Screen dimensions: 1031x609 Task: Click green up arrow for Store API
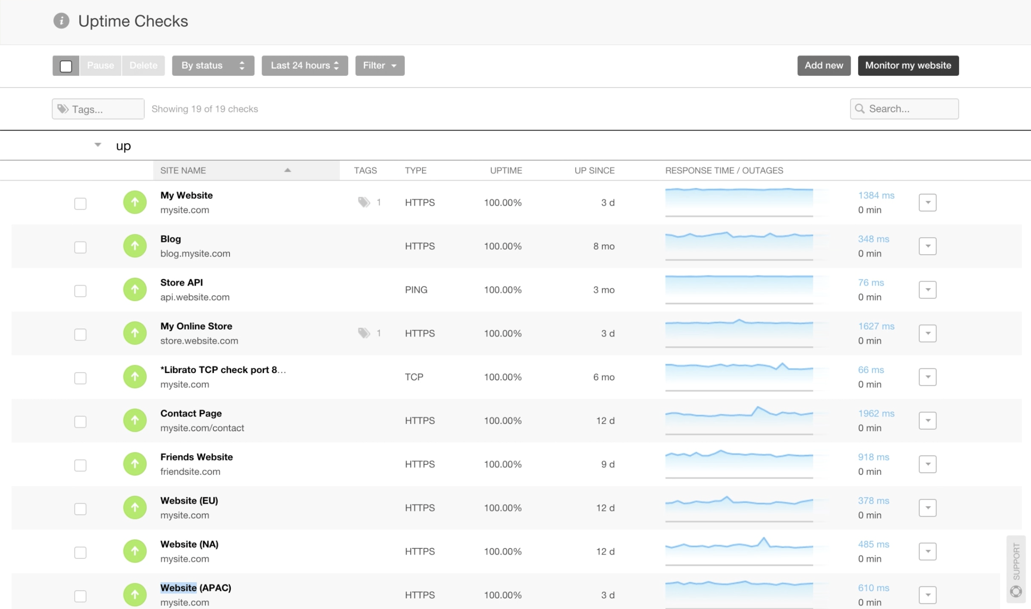click(134, 290)
